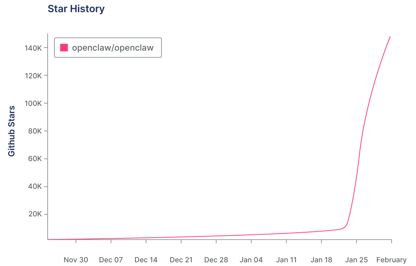Click the openclaw/openclaw legend label

pos(113,48)
